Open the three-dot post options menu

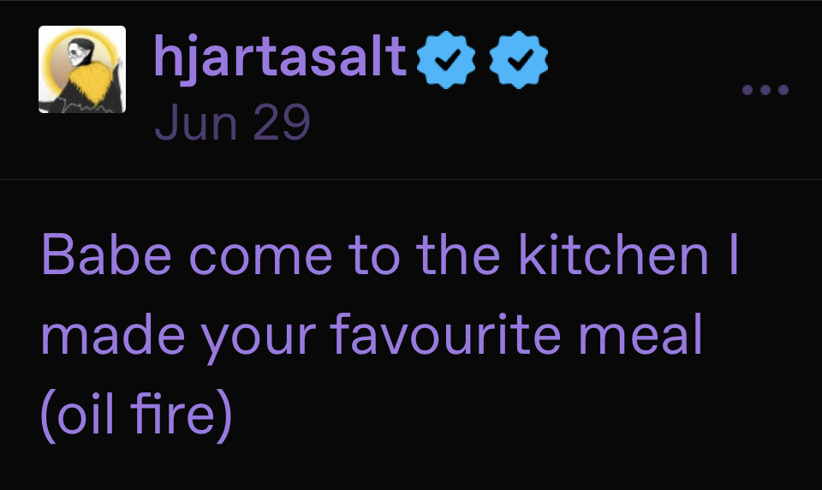[x=765, y=89]
